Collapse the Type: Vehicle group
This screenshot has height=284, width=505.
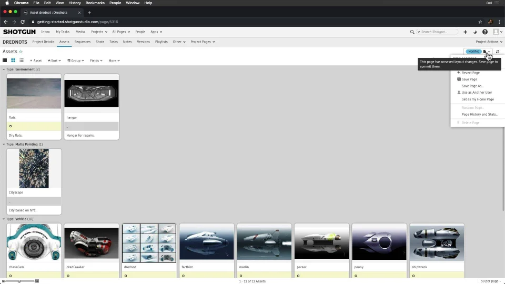pos(4,219)
